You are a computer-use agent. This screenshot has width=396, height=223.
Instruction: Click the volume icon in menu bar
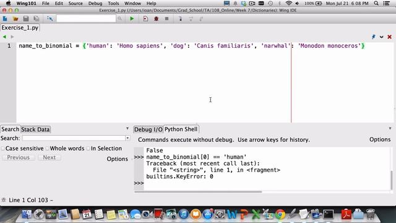click(297, 3)
